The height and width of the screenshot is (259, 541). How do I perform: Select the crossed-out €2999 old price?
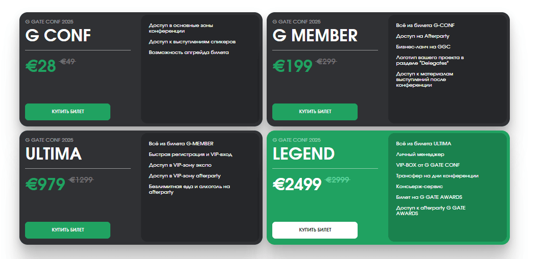[x=337, y=180]
